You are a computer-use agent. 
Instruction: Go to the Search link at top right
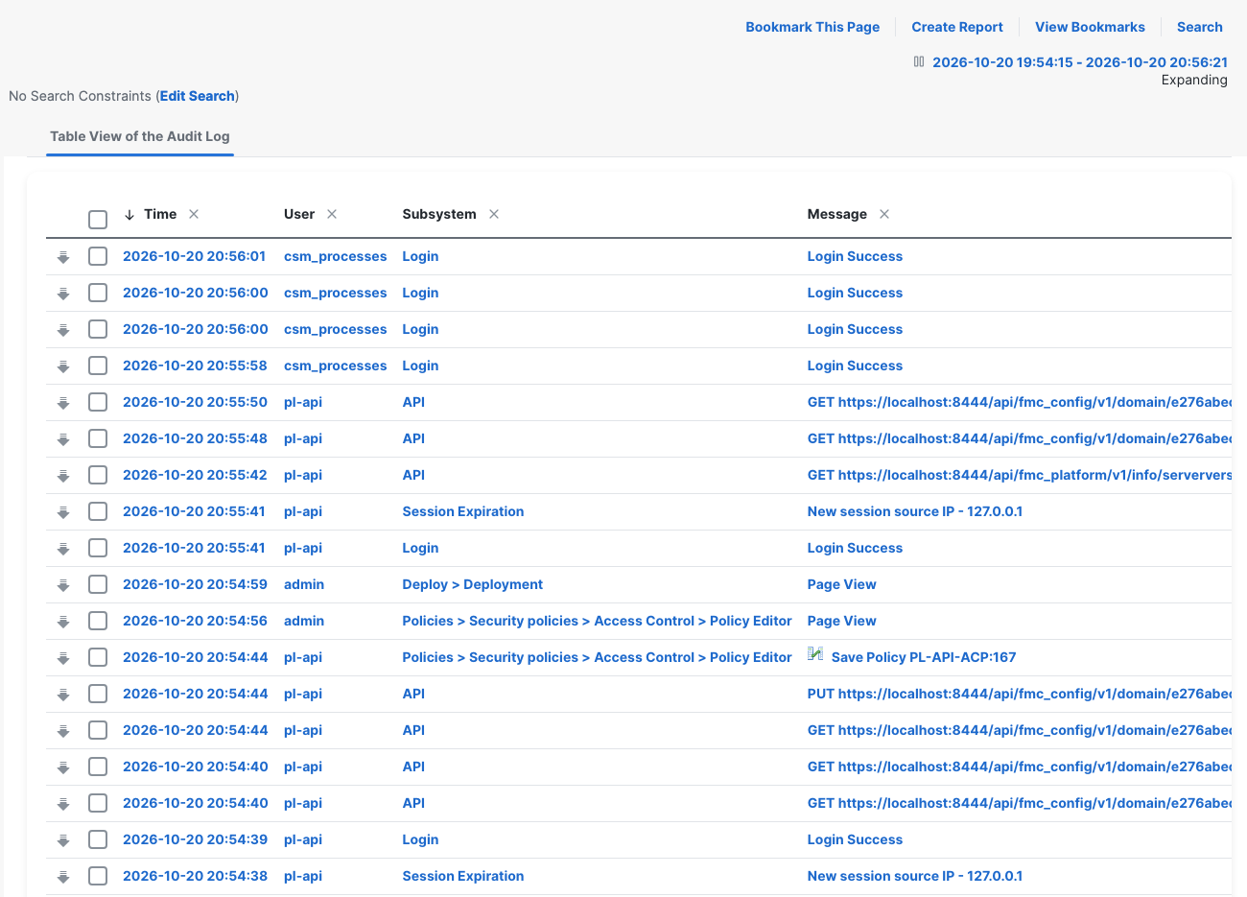tap(1200, 27)
